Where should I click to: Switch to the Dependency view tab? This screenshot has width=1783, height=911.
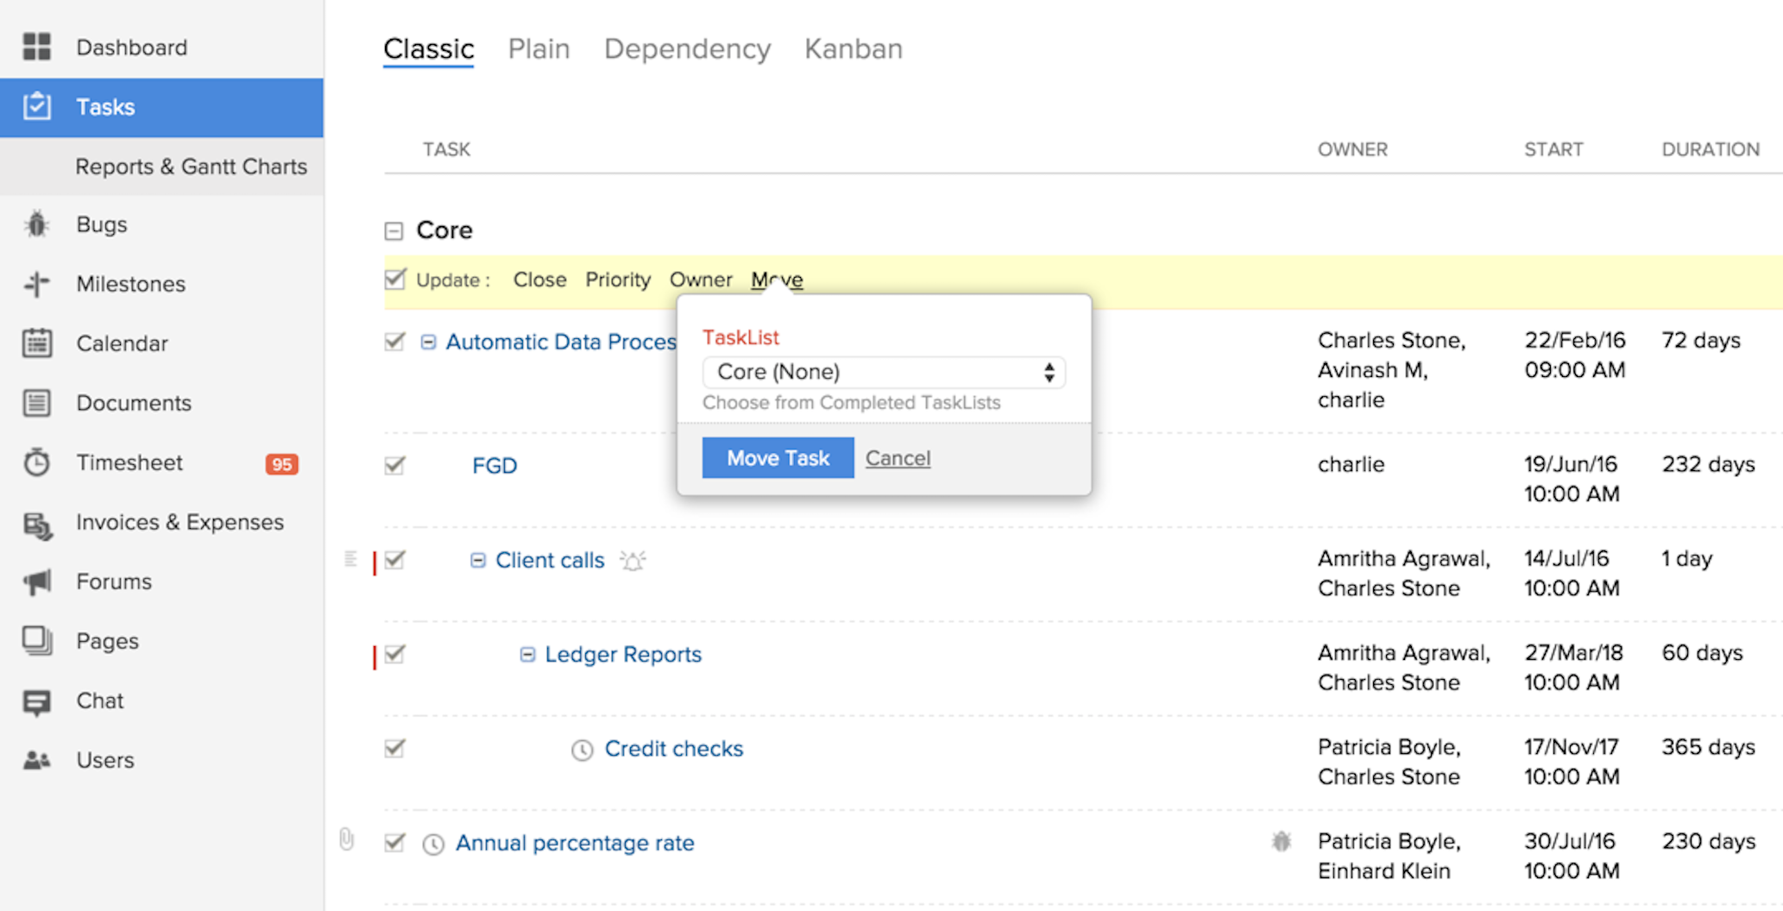pos(687,49)
